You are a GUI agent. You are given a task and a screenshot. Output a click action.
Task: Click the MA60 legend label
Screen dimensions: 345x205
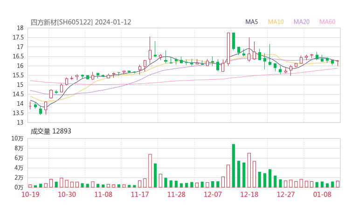click(x=327, y=22)
